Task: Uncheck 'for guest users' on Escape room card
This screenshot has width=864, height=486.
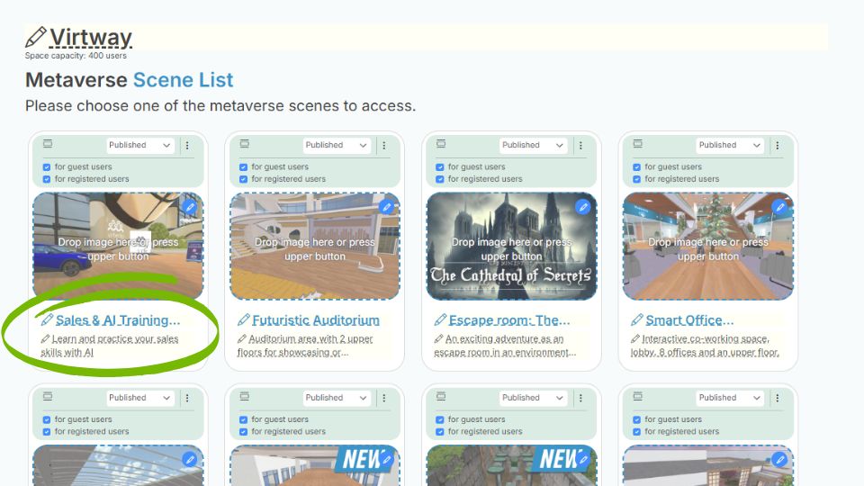Action: tap(440, 167)
